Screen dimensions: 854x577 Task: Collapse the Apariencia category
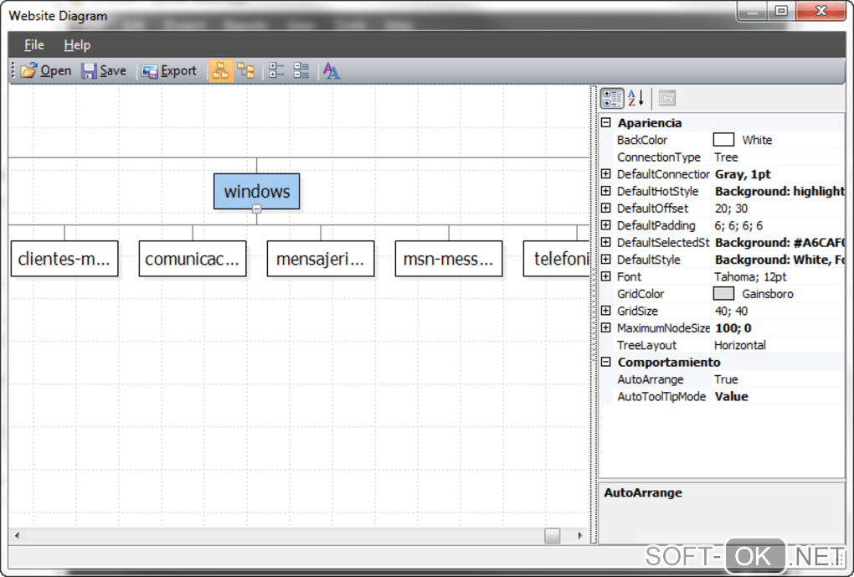[605, 122]
